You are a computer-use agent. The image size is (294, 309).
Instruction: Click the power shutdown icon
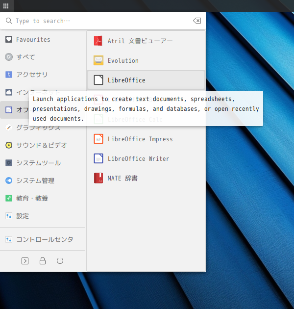coord(60,261)
